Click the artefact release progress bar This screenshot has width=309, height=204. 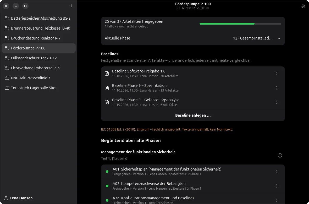coord(240,24)
